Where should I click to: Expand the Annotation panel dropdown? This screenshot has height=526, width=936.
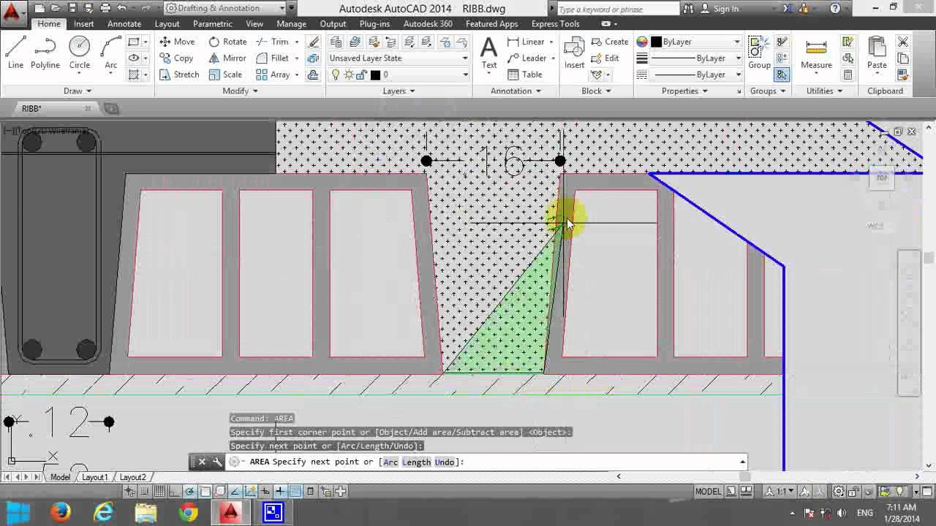pos(516,91)
